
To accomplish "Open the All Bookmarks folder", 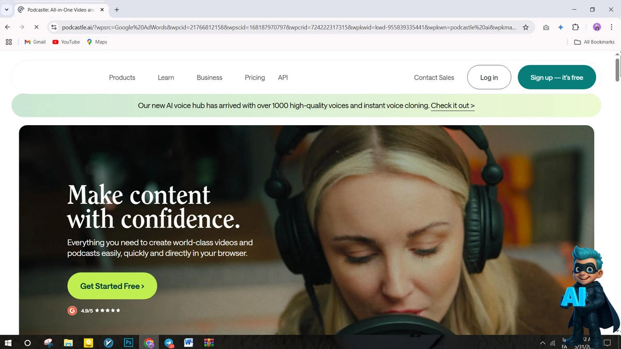I will coord(594,42).
